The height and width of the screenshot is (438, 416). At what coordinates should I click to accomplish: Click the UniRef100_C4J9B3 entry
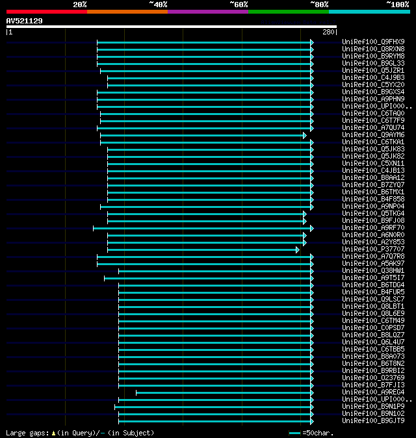[x=373, y=77]
